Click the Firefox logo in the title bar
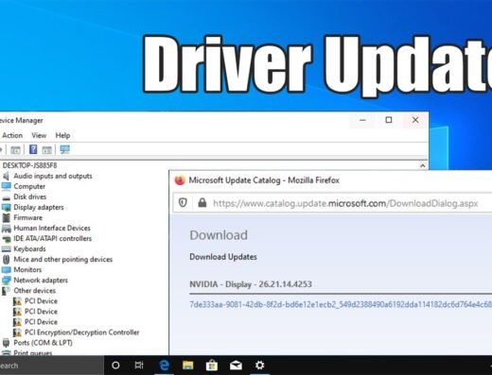Image resolution: width=492 pixels, height=375 pixels. (180, 180)
